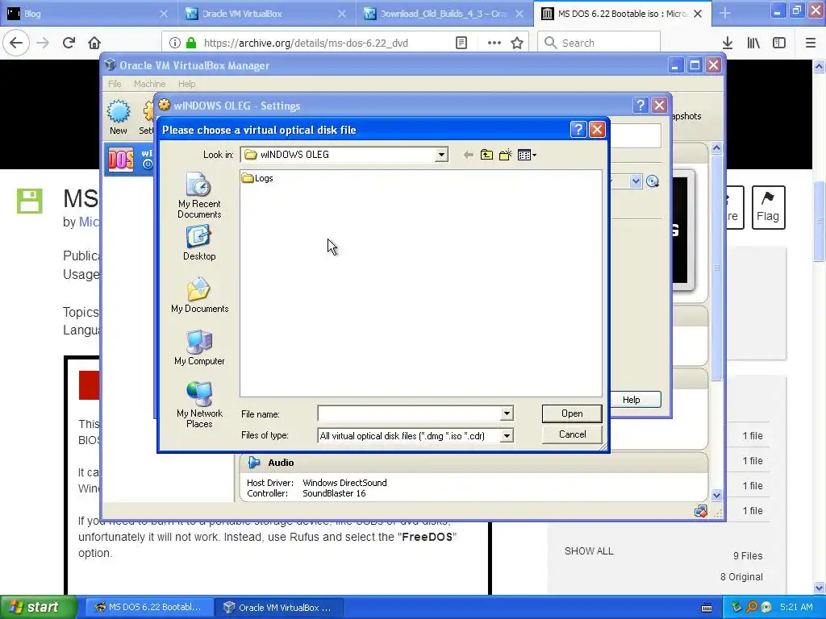Open My Recent Documents shortcut
Viewport: 826px width, 619px height.
tap(199, 195)
